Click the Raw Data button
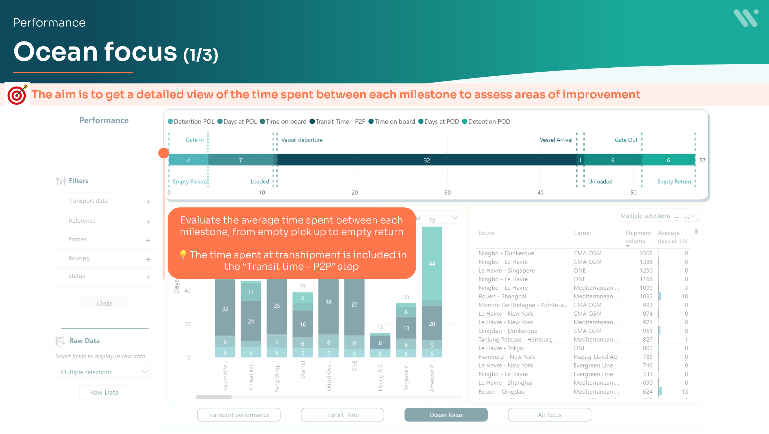Screen dimensions: 769x434 tap(104, 392)
